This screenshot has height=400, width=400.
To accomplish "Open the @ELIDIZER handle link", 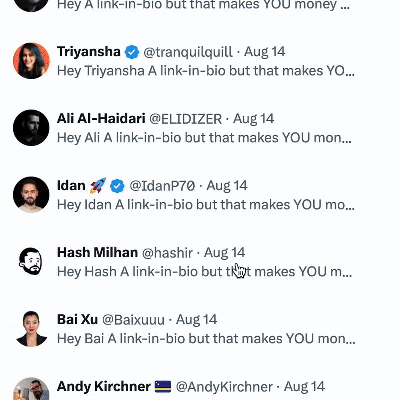I will (x=186, y=119).
